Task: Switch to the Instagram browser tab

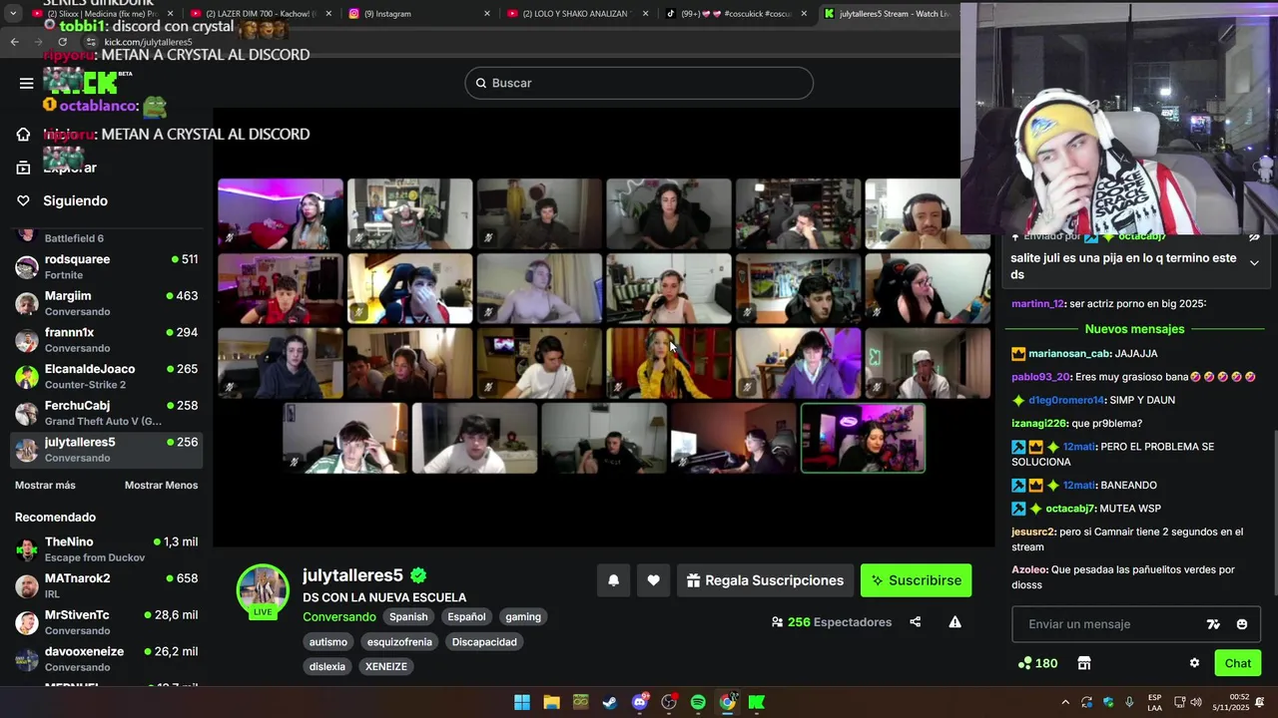Action: (417, 14)
